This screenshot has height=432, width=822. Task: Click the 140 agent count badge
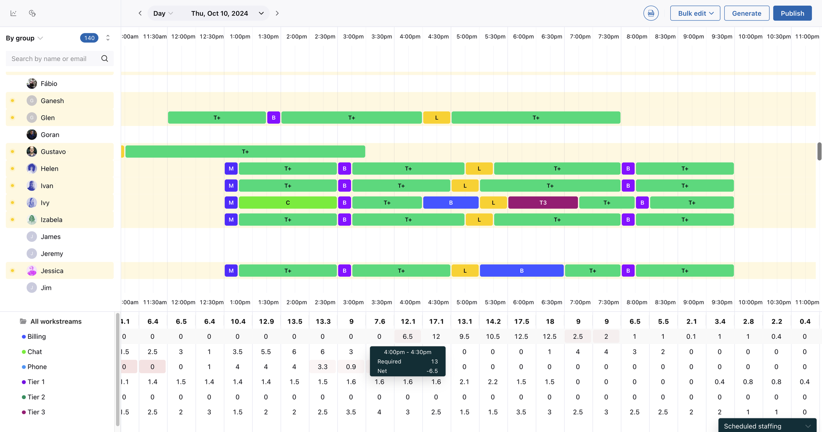click(89, 38)
